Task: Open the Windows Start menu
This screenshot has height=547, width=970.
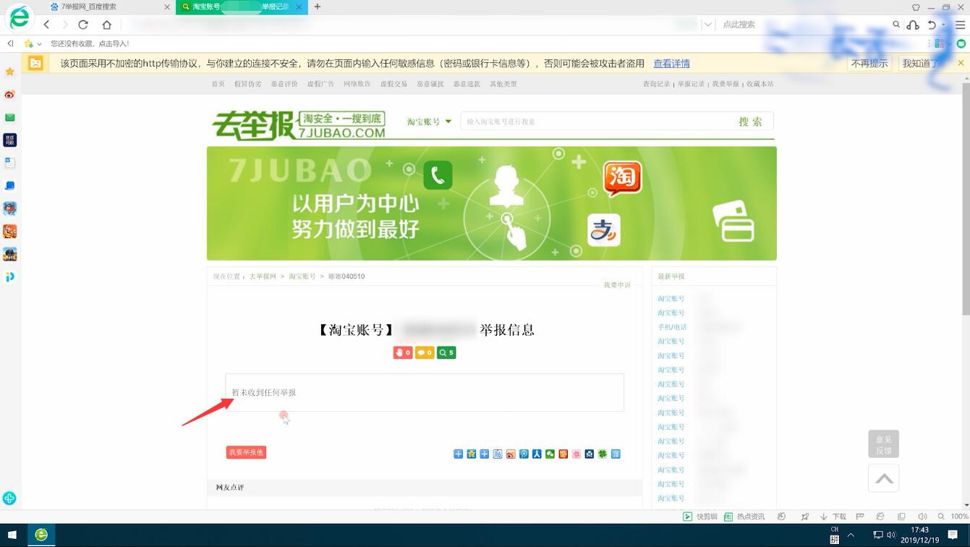Action: [12, 535]
